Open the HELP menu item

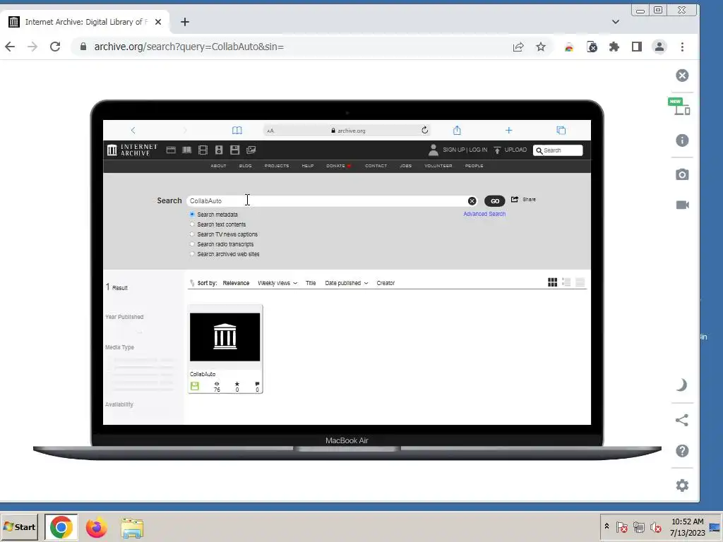[x=308, y=166]
